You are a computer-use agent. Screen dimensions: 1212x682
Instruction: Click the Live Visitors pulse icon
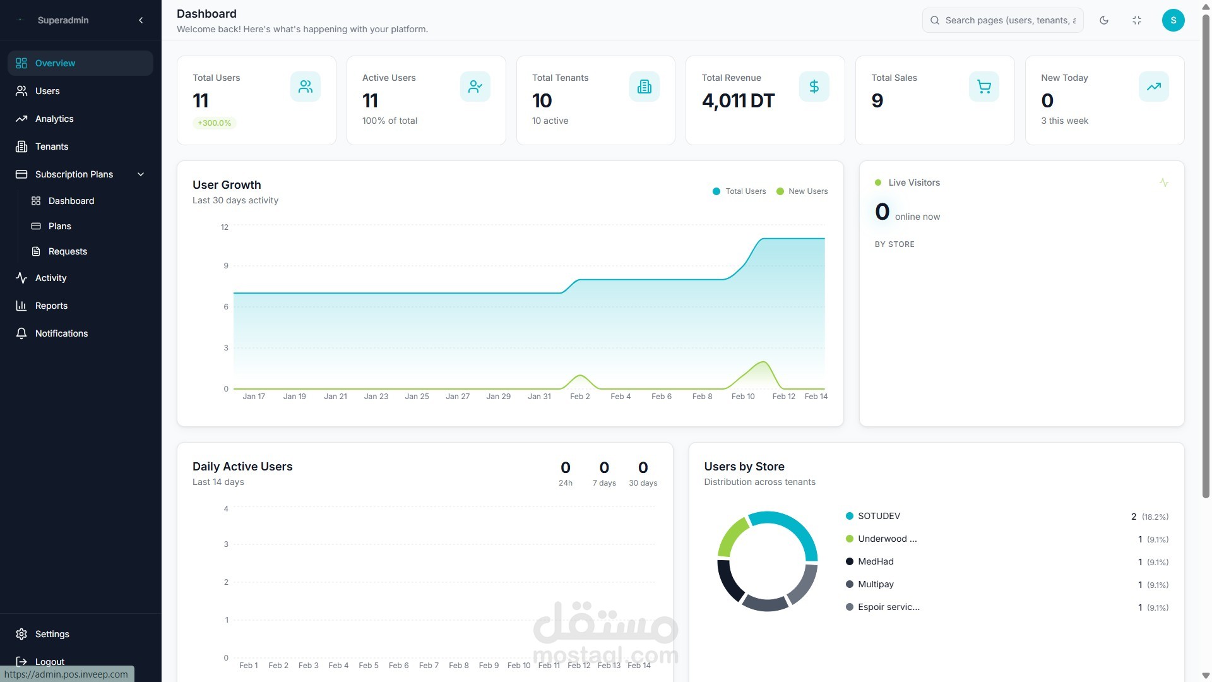pyautogui.click(x=1164, y=182)
